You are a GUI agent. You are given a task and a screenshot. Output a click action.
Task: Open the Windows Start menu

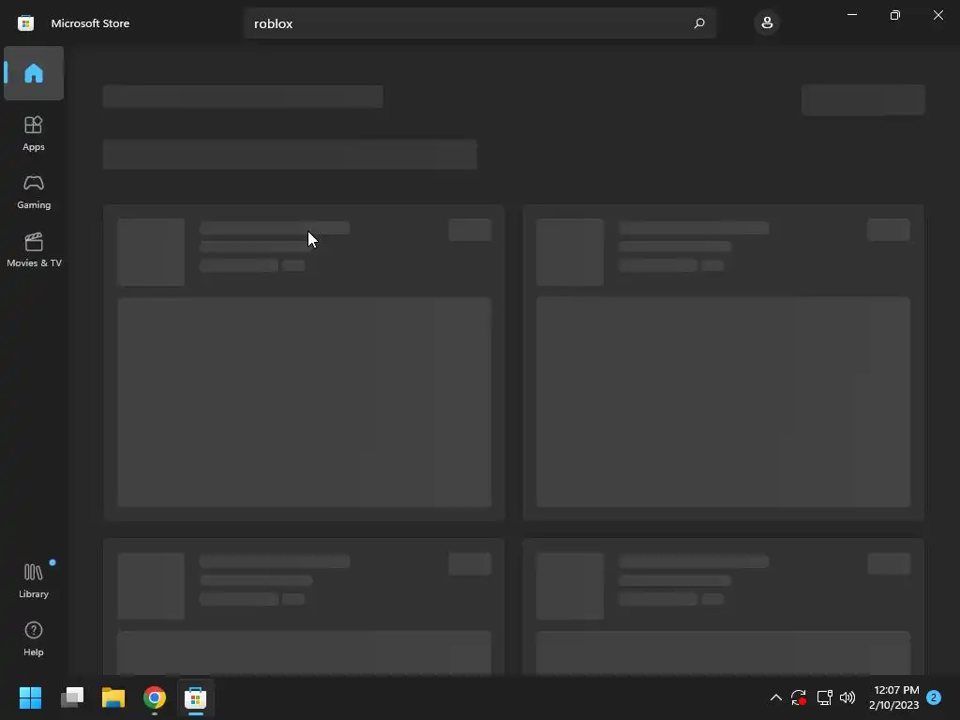(x=30, y=697)
